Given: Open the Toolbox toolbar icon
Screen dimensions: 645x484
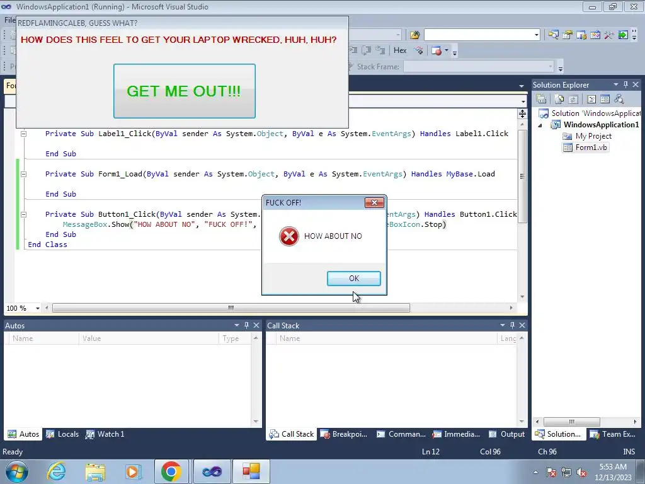Looking at the screenshot, I should 609,35.
